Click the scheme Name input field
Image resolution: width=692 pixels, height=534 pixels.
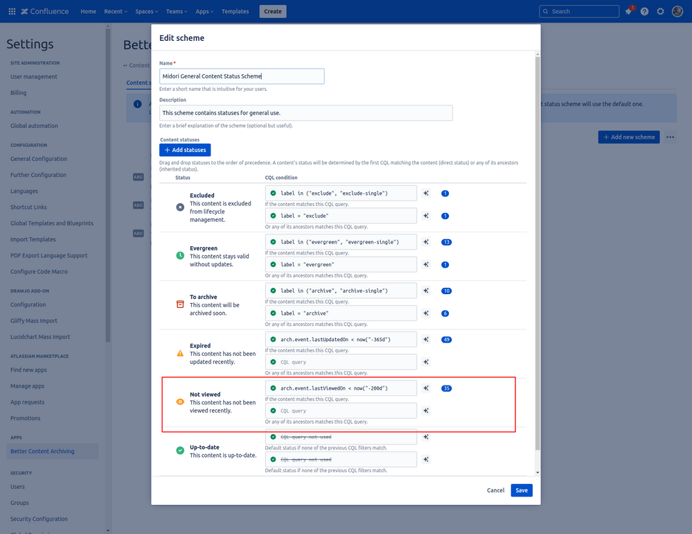[x=241, y=76]
